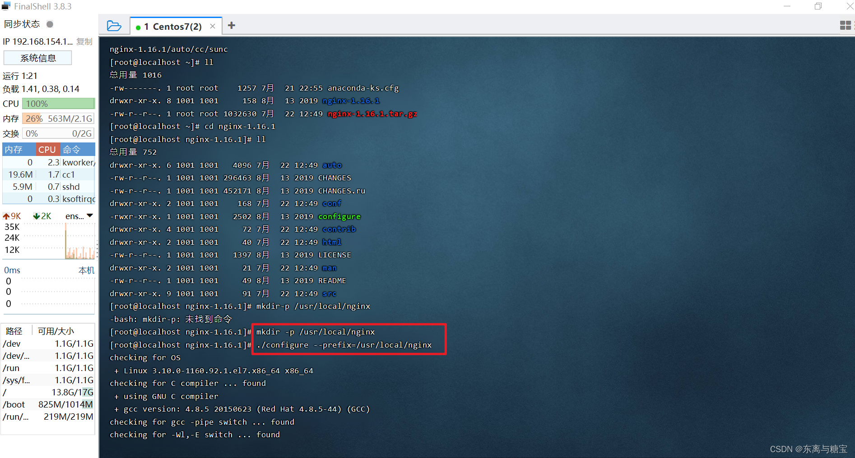The height and width of the screenshot is (458, 855).
Task: Copy the IP address using 复制 link
Action: 84,41
